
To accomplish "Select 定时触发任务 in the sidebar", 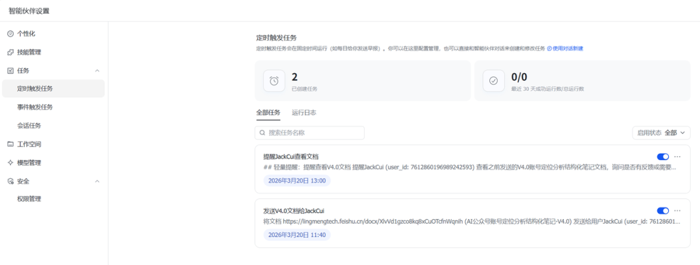I will coord(54,89).
